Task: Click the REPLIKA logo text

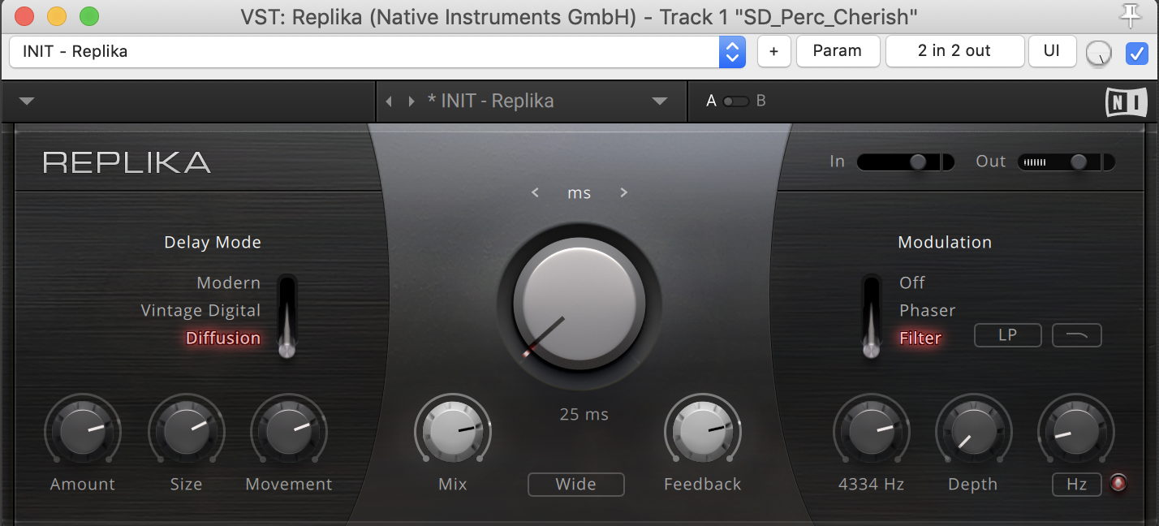Action: 127,162
